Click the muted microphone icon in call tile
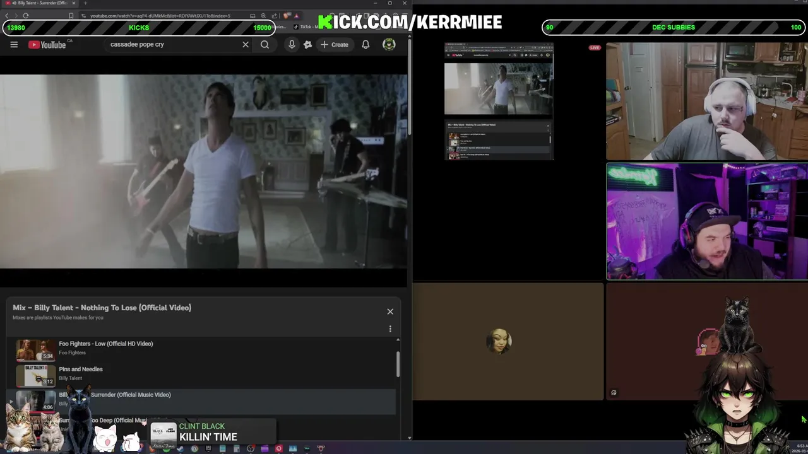The image size is (808, 454). coord(614,393)
